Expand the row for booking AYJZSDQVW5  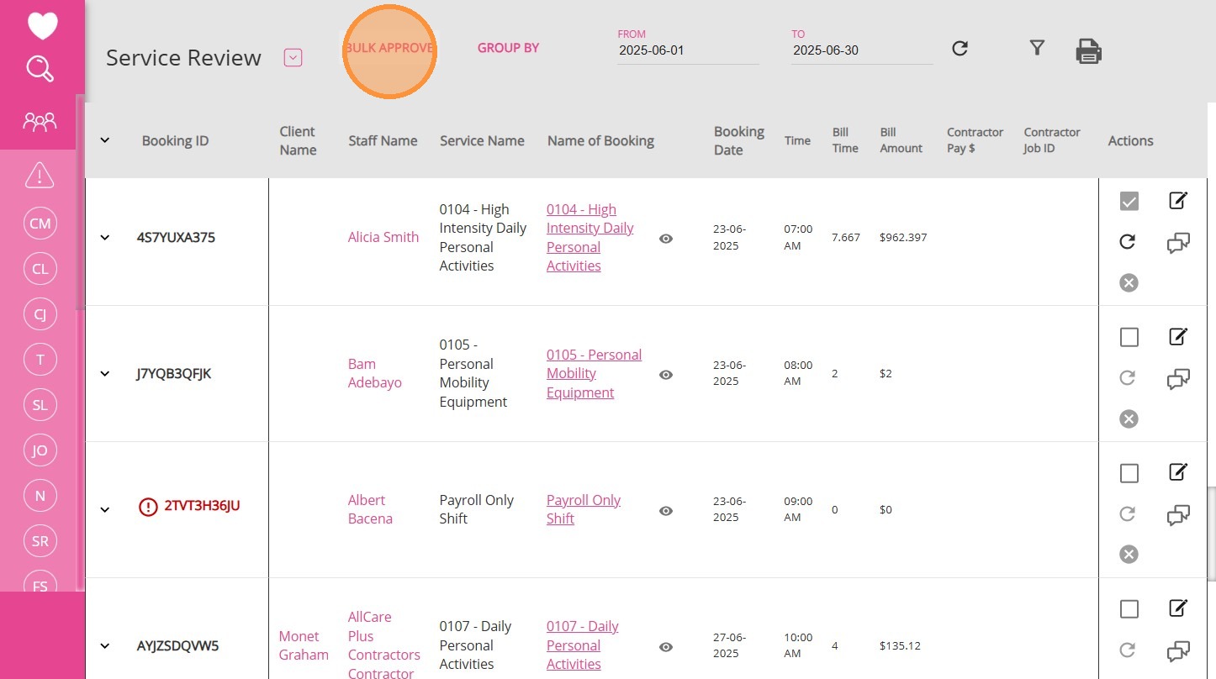(105, 646)
